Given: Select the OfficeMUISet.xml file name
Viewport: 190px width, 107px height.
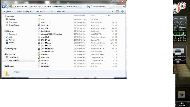Looking at the screenshot, I should (x=47, y=51).
